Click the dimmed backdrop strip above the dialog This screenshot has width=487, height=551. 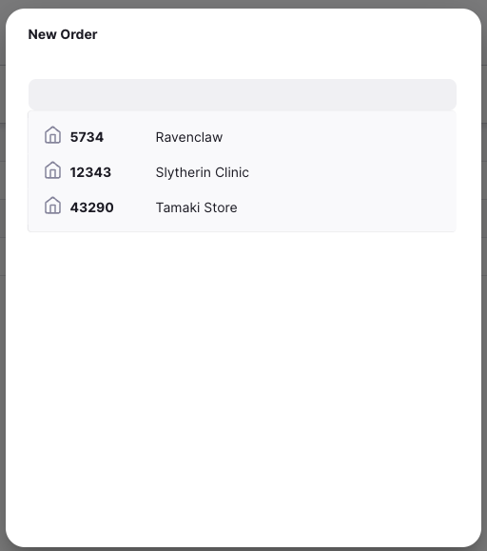[243, 4]
